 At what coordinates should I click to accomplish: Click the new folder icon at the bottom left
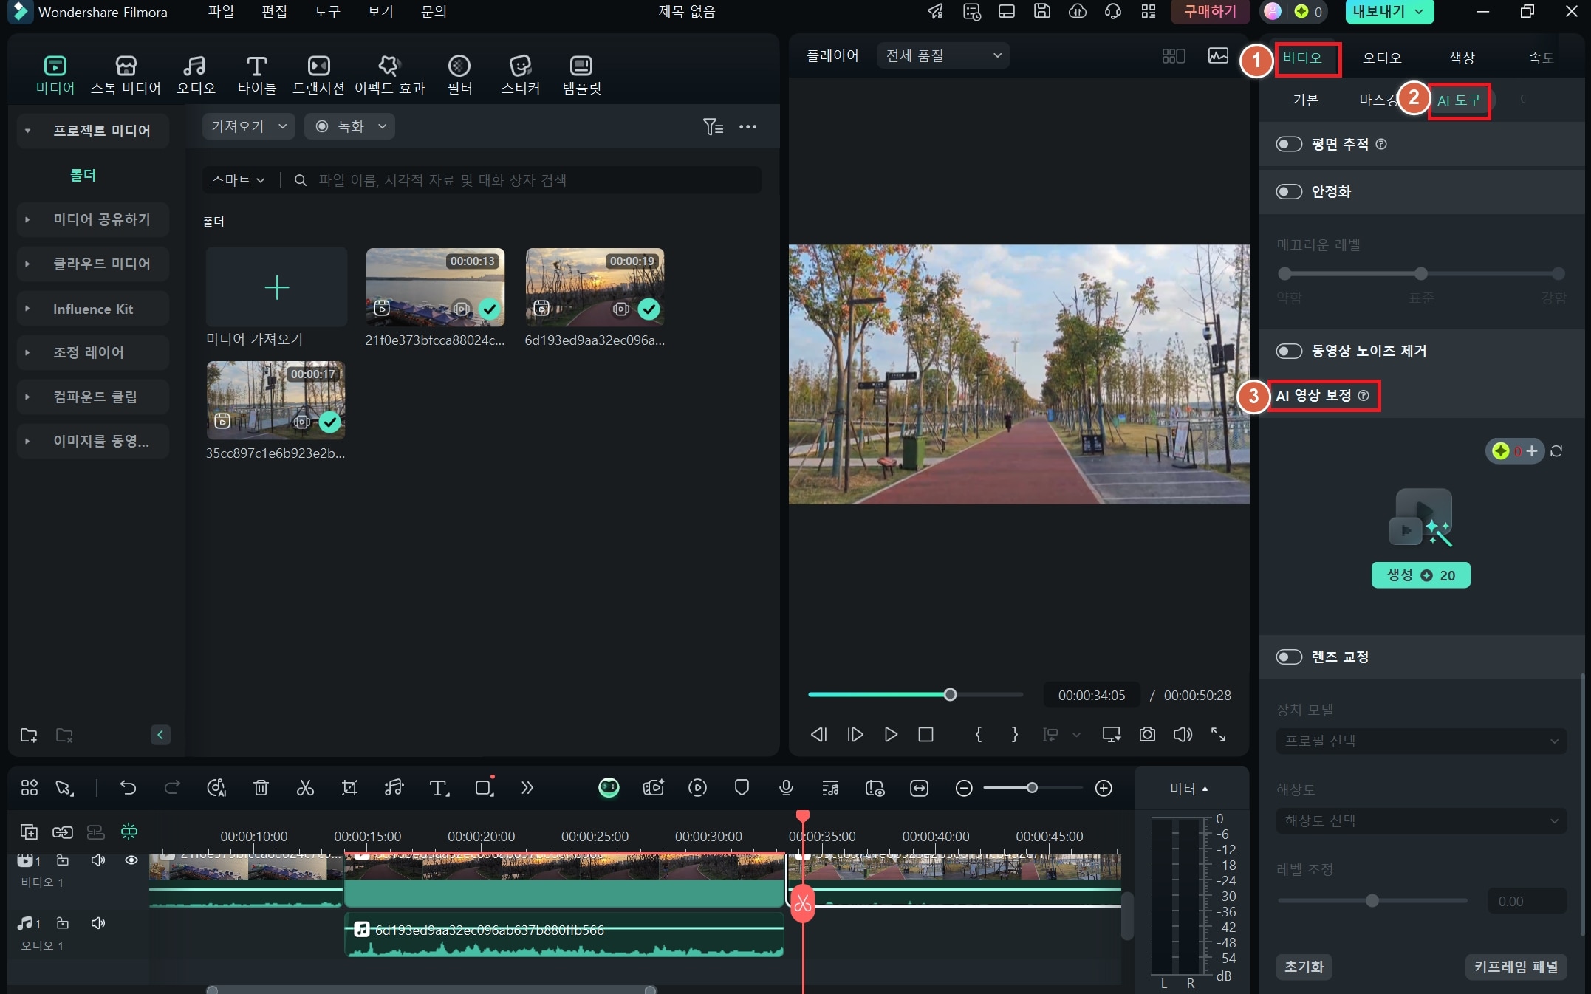coord(29,735)
